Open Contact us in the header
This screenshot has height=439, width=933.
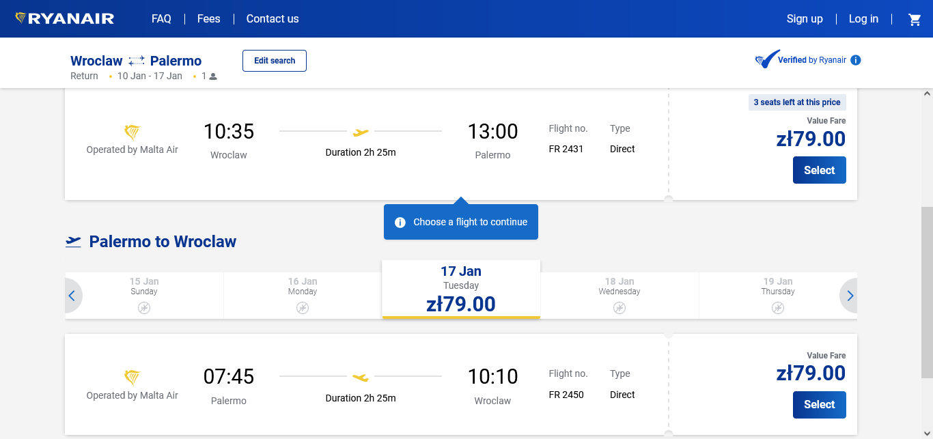pyautogui.click(x=273, y=19)
